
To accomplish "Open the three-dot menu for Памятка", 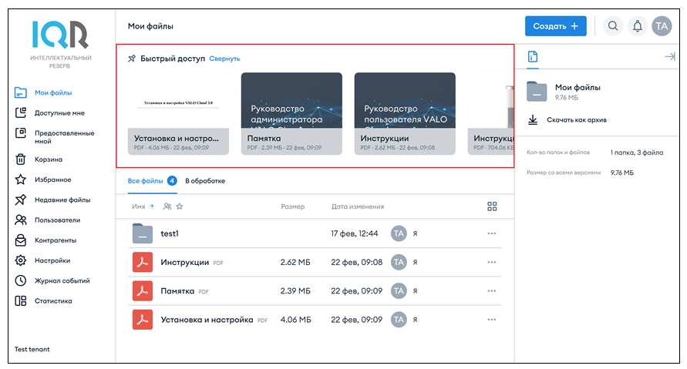I will [492, 290].
